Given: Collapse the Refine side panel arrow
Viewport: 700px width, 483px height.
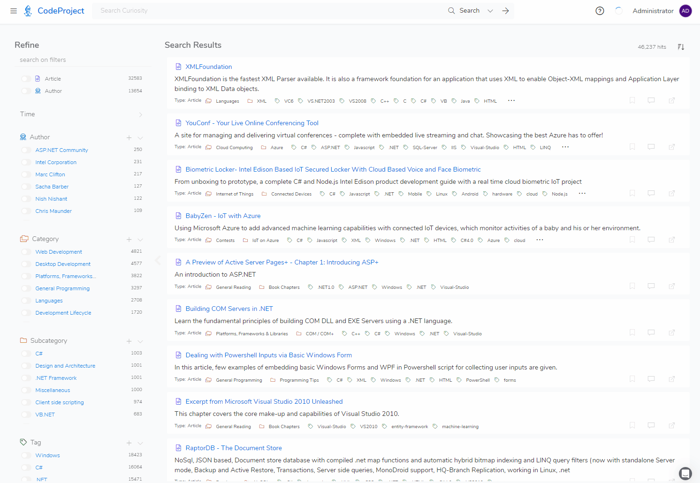Looking at the screenshot, I should 158,260.
